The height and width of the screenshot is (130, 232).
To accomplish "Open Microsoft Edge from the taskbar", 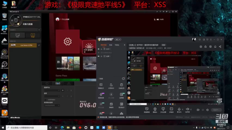I will pos(62,128).
